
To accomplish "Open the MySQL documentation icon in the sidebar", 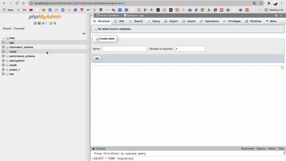I will point(47,23).
